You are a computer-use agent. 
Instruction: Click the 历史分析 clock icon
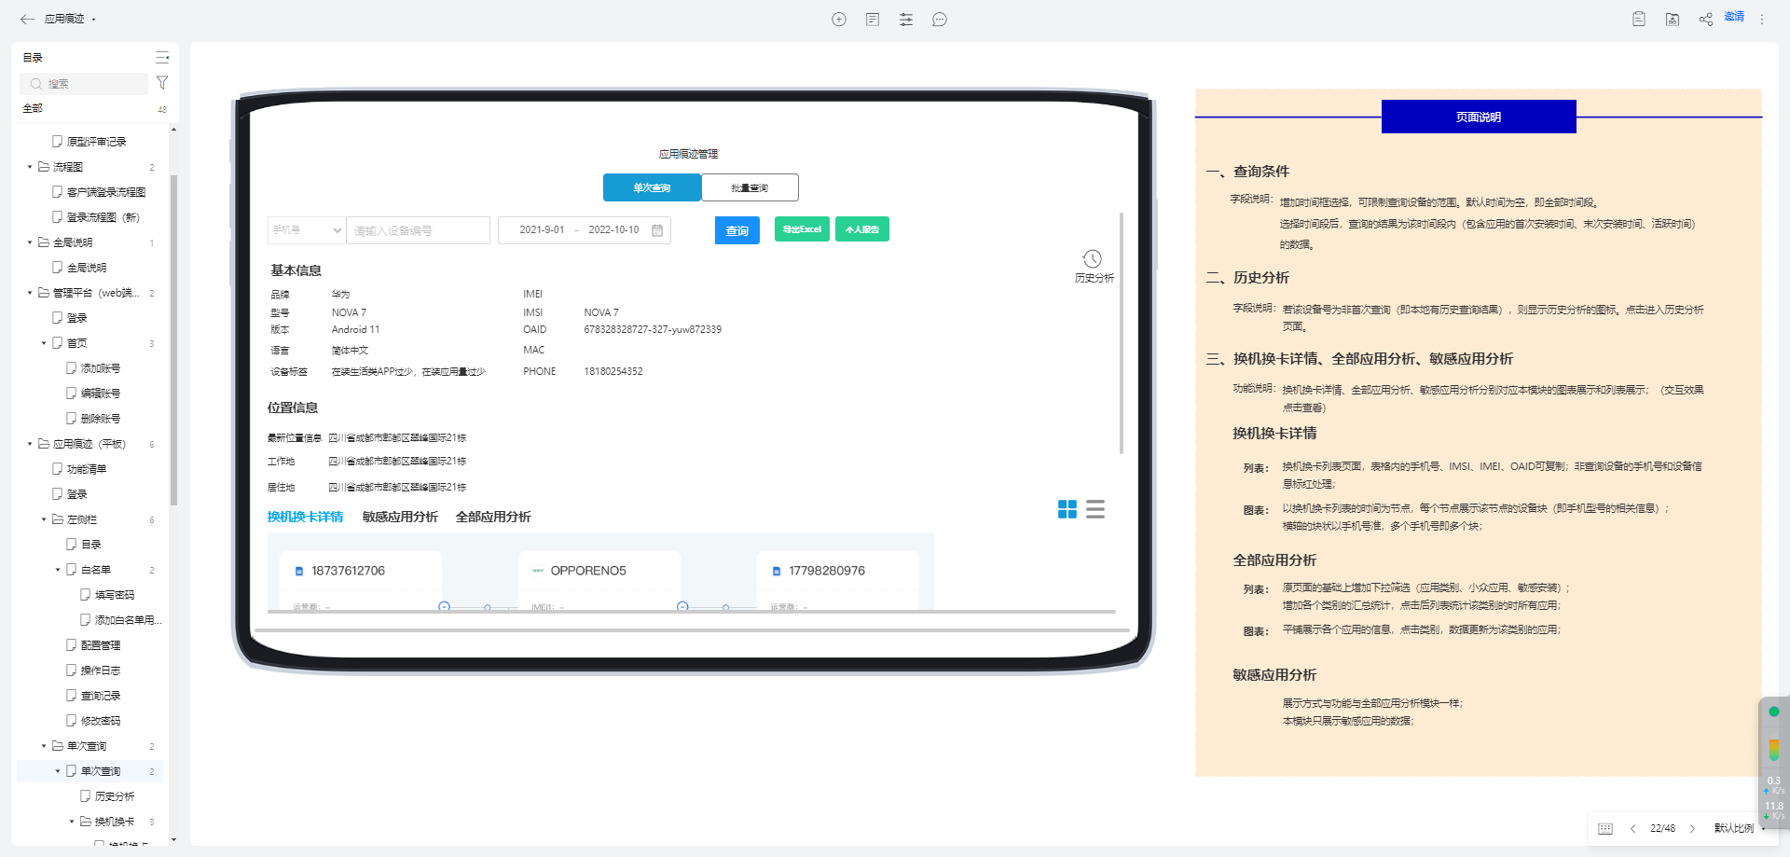click(1093, 258)
